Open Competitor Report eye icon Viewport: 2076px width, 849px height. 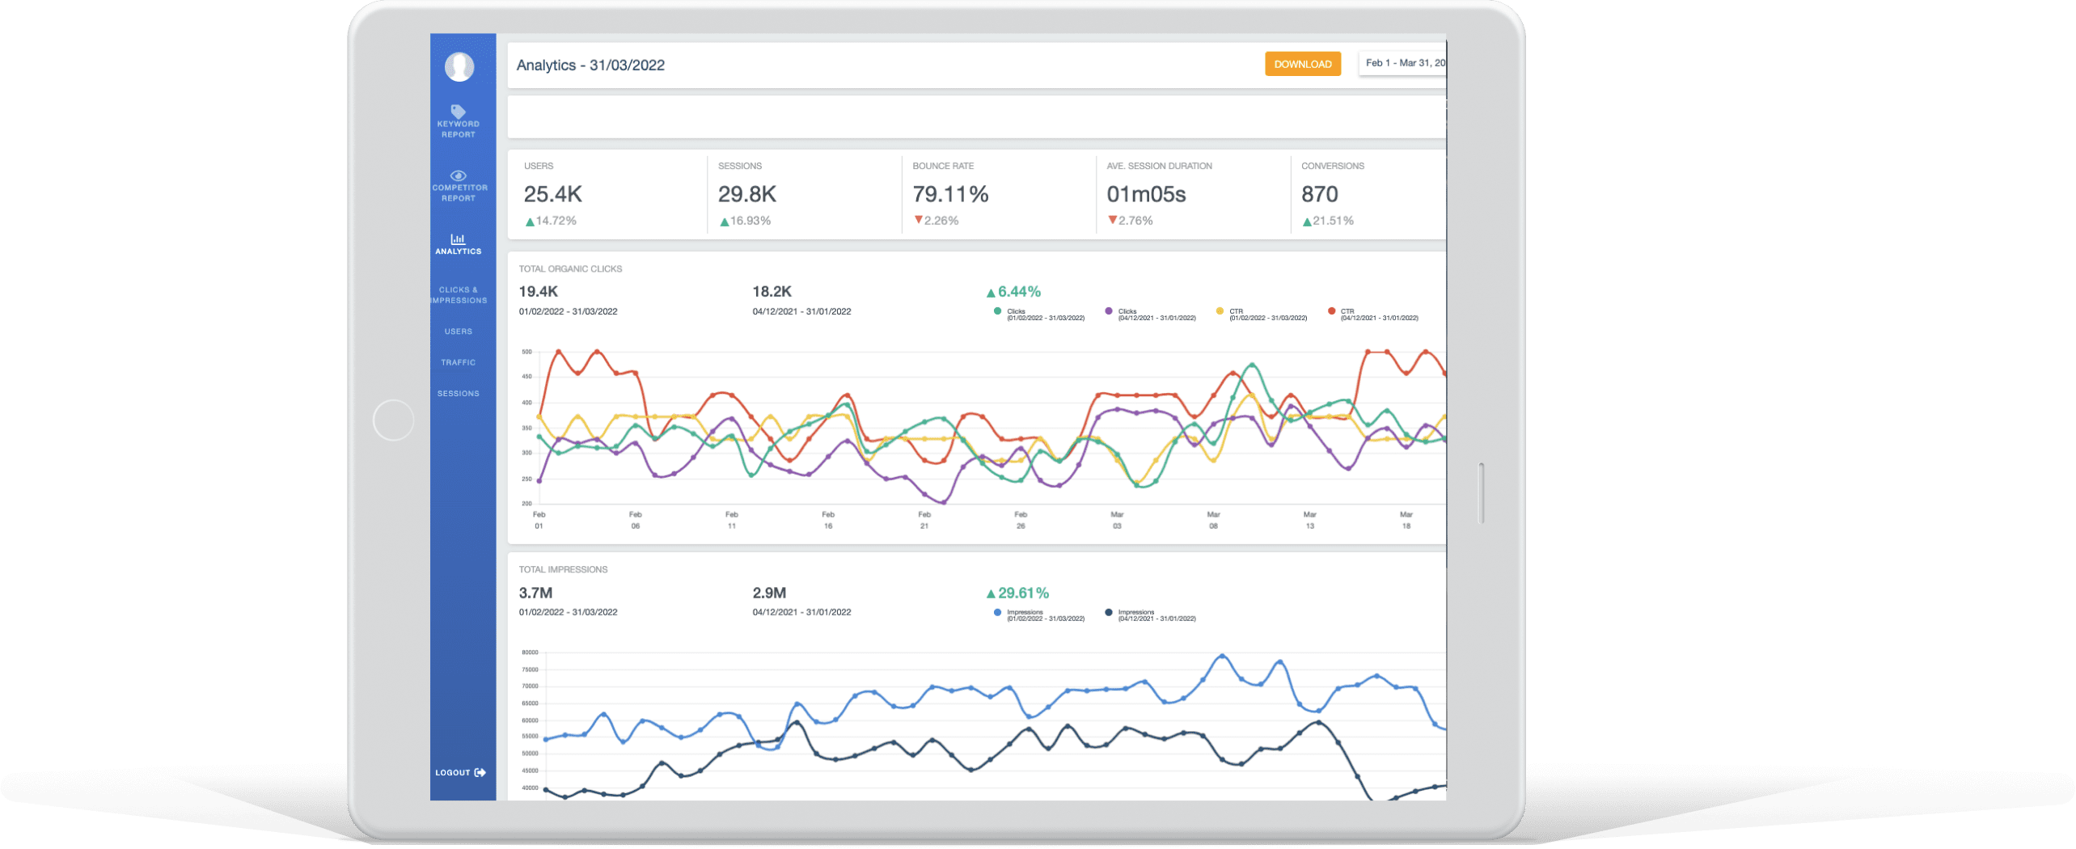pyautogui.click(x=458, y=175)
